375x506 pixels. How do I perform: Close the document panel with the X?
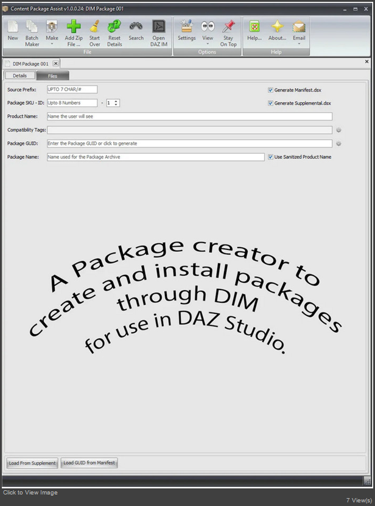366,61
